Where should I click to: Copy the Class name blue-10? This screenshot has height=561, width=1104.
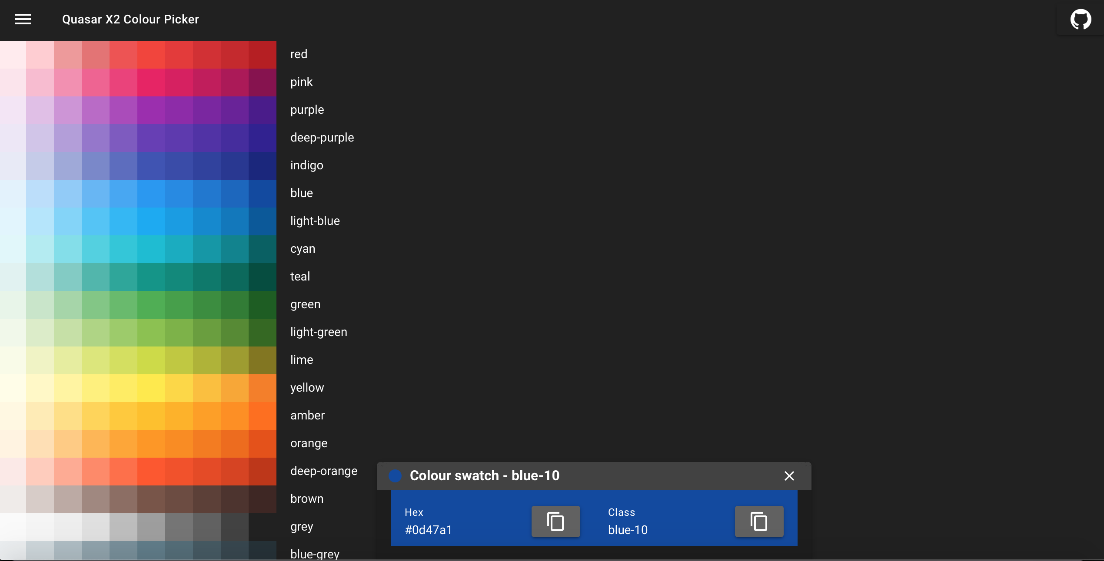coord(758,522)
